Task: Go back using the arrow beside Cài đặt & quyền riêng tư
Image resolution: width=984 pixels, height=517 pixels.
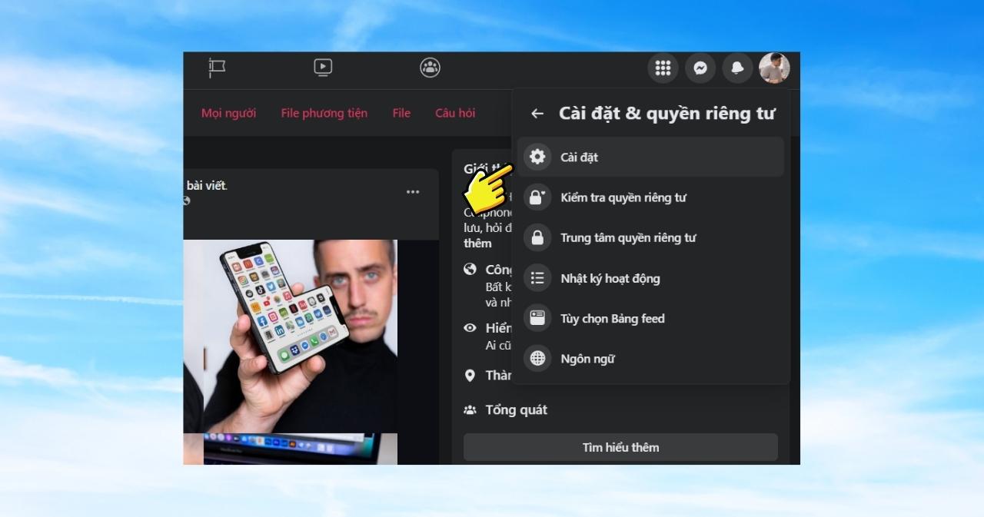Action: pyautogui.click(x=537, y=114)
